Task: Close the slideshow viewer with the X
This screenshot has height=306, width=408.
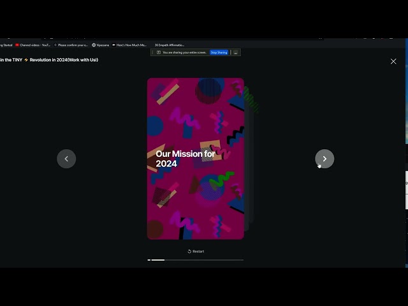Action: click(x=393, y=61)
